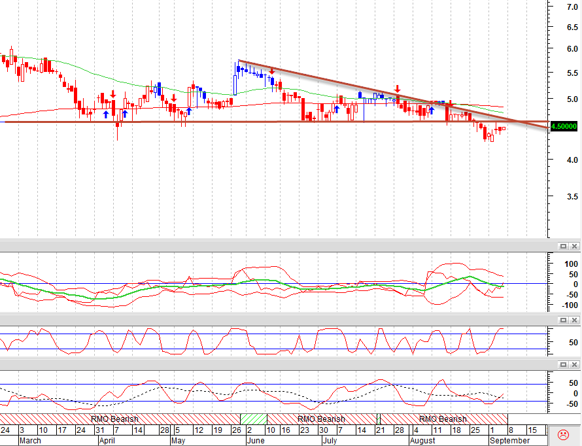This screenshot has height=446, width=582.
Task: Click the RMO Bearish label below April
Action: pos(114,419)
